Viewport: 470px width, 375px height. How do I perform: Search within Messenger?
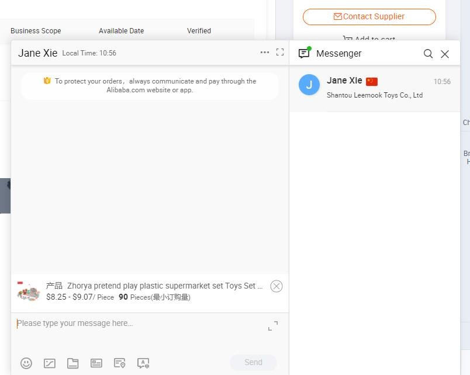click(x=428, y=54)
